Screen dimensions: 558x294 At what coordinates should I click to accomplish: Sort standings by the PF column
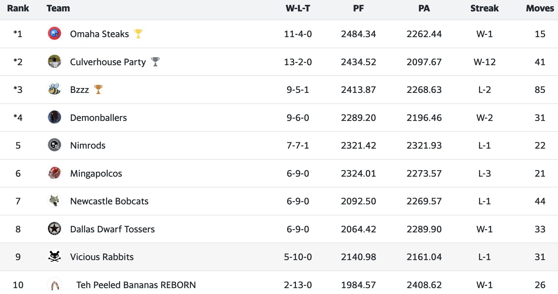coord(358,8)
